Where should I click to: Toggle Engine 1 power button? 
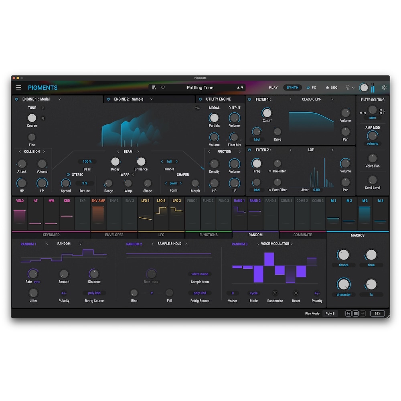click(16, 99)
